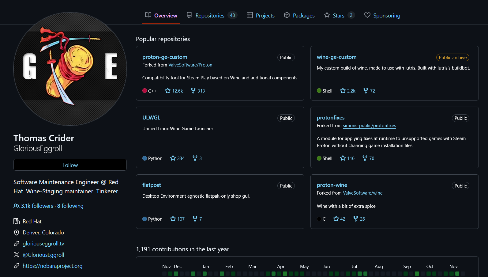The image size is (488, 277).
Task: Open the Projects tab
Action: pos(261,15)
